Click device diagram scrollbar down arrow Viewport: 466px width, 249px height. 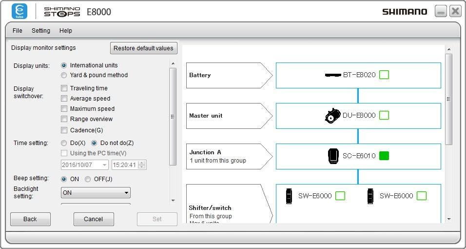point(449,219)
